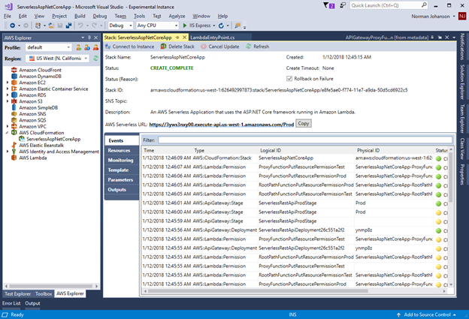Image resolution: width=469 pixels, height=319 pixels.
Task: Open the Profile dropdown
Action: pyautogui.click(x=48, y=47)
